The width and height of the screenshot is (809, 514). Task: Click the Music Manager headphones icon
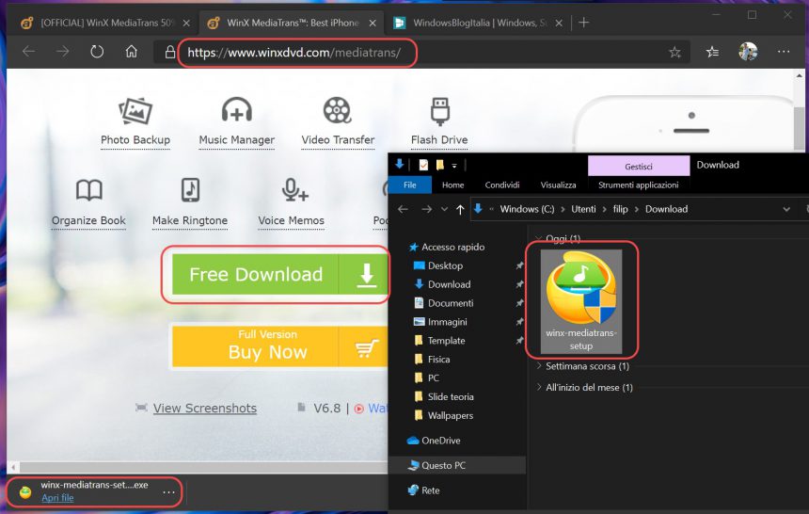click(237, 110)
